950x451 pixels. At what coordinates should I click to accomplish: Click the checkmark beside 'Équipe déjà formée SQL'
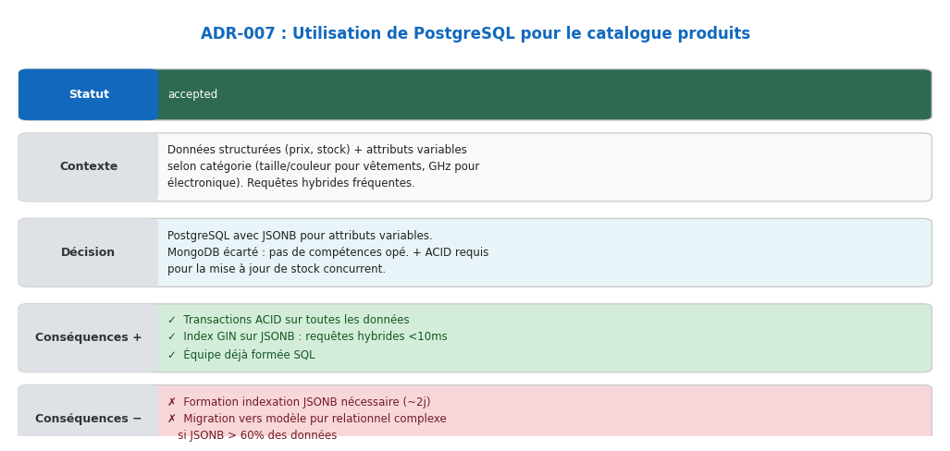coord(172,356)
